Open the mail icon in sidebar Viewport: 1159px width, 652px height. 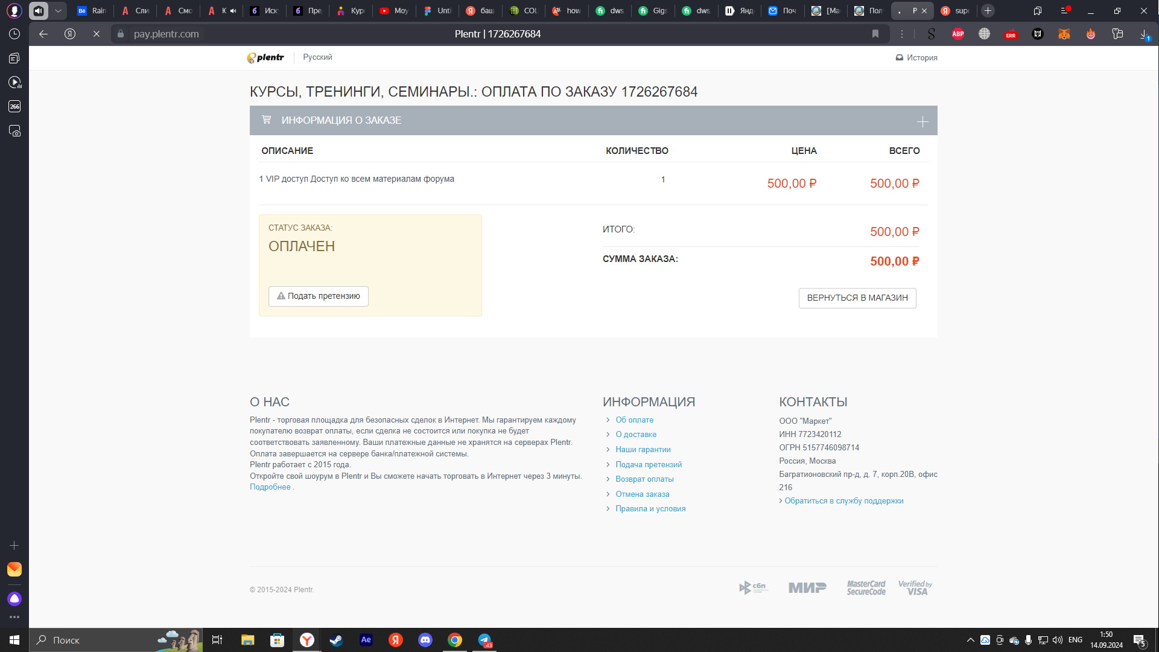click(x=14, y=569)
